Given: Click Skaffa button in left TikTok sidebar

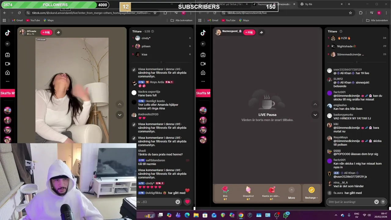Looking at the screenshot, I should pyautogui.click(x=7, y=93).
